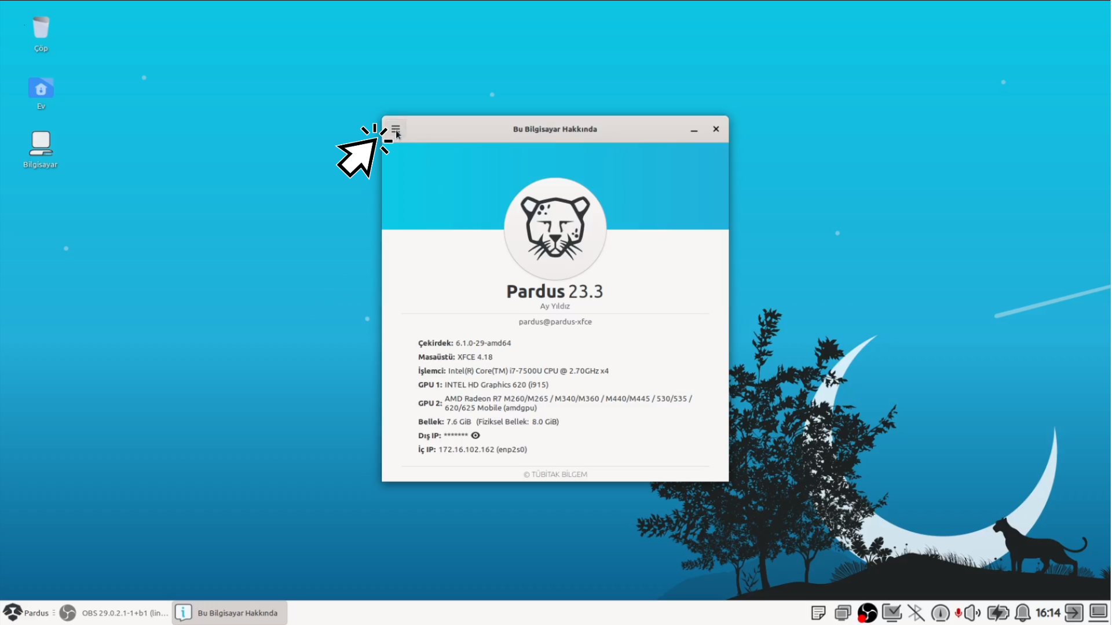Click the show desktop icon
The width and height of the screenshot is (1112, 625).
(x=1098, y=613)
